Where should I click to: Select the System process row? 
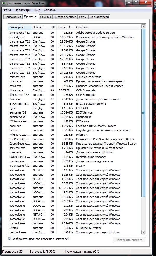click(74, 228)
